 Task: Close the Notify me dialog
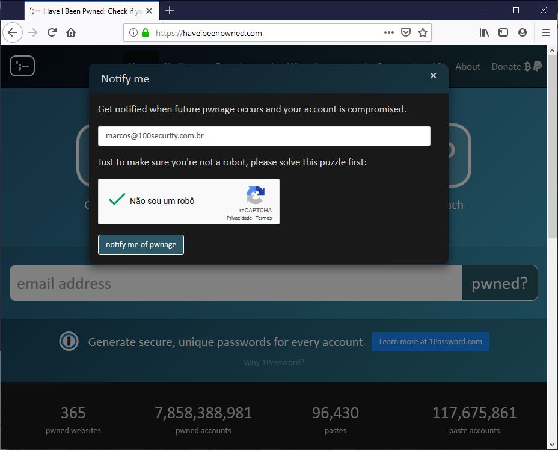(433, 75)
